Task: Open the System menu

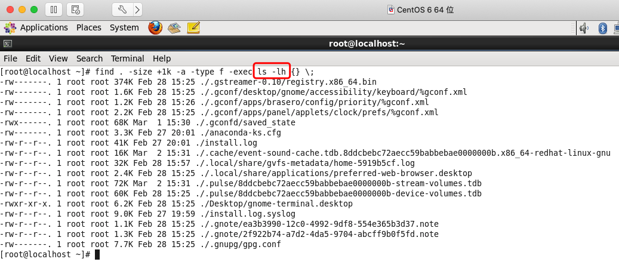Action: [124, 27]
